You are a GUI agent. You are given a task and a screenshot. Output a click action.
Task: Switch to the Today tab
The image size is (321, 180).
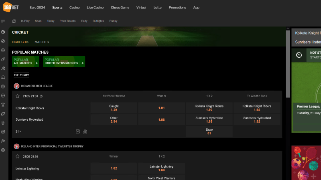coord(51,21)
